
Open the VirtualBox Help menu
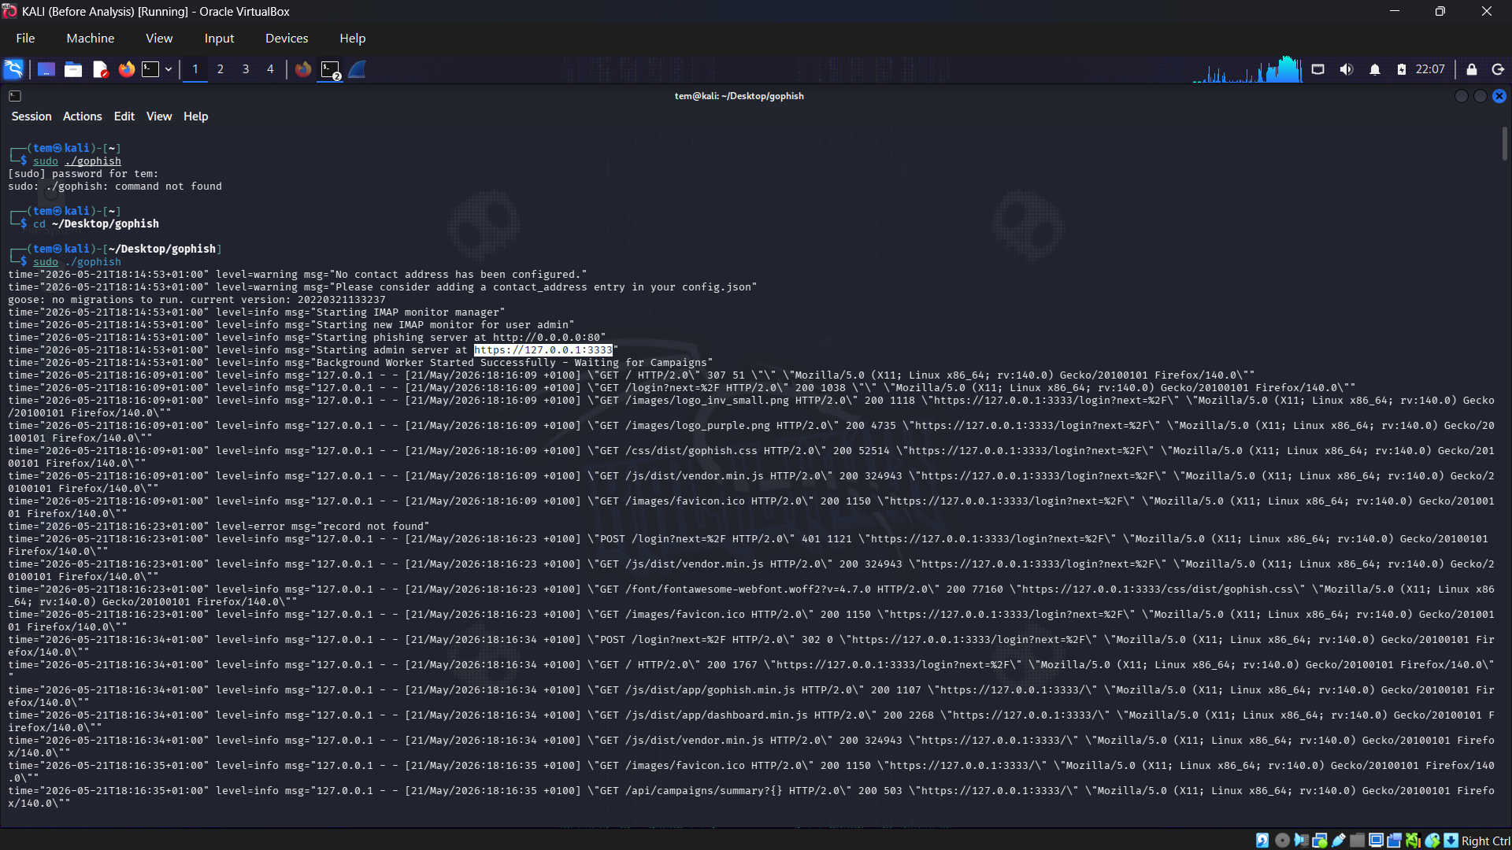click(x=353, y=38)
